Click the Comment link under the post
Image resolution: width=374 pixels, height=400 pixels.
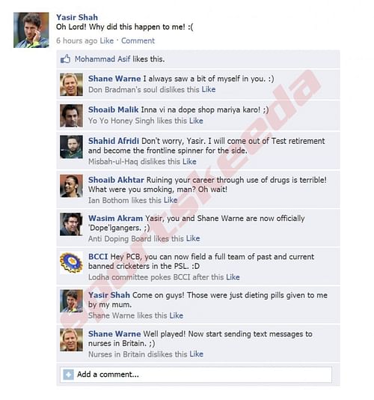(x=138, y=40)
